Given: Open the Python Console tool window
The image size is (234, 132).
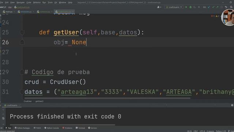Looking at the screenshot, I should pos(52,128).
